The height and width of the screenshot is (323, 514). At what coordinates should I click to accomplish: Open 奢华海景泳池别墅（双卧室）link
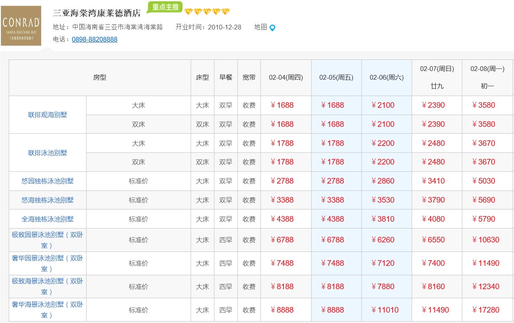tap(48, 310)
